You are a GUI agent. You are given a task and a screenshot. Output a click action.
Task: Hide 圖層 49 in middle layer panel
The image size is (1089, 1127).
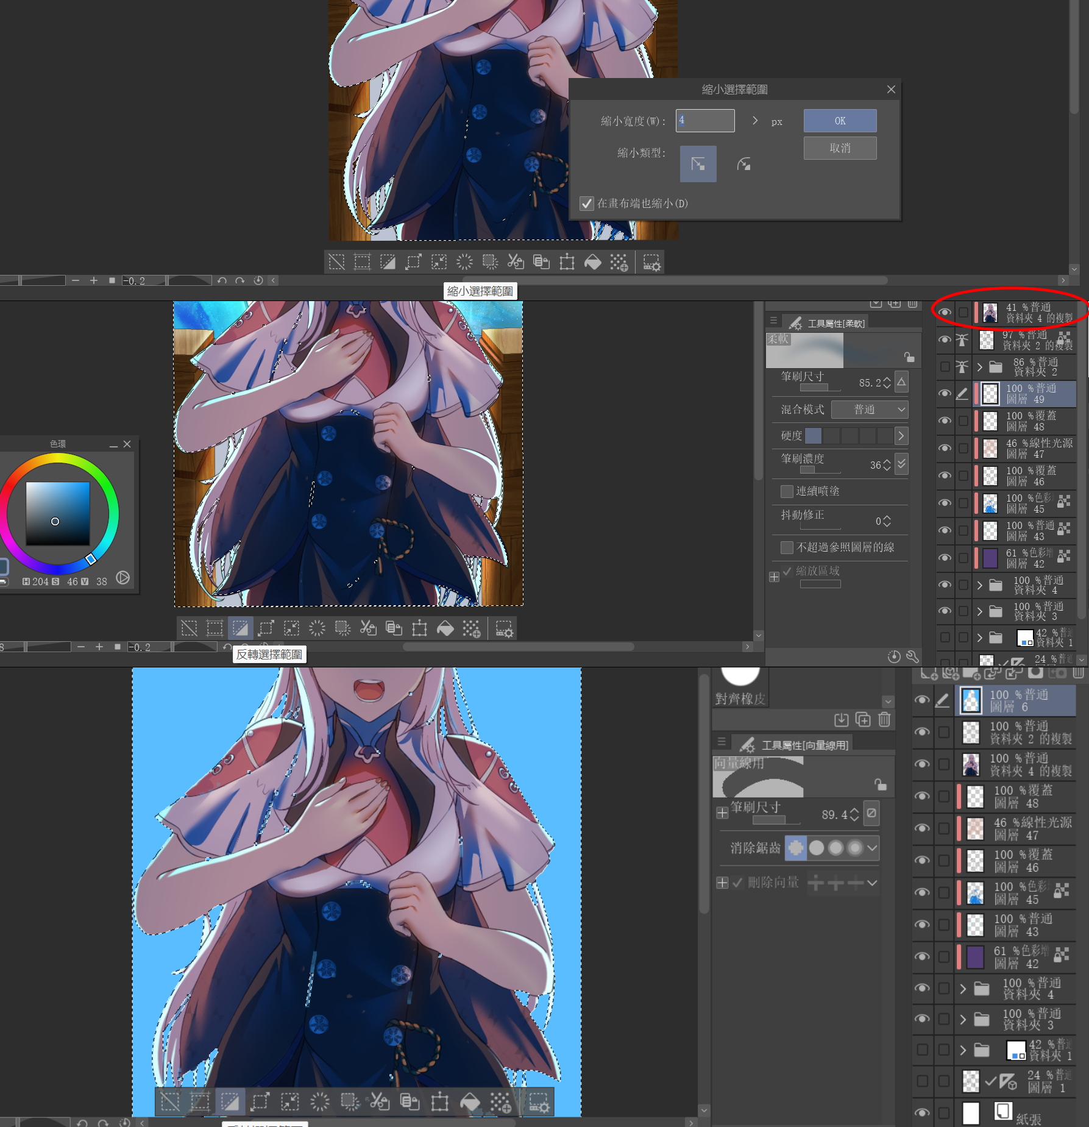click(945, 394)
